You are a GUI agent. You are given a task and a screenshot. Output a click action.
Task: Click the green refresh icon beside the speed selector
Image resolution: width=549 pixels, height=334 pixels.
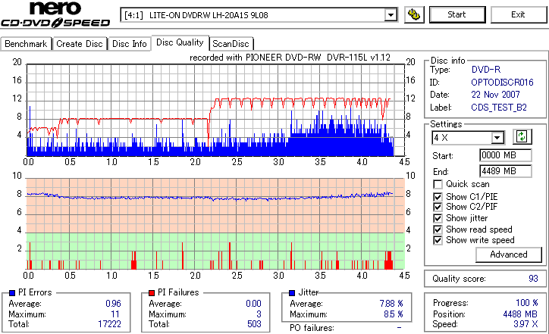(522, 137)
